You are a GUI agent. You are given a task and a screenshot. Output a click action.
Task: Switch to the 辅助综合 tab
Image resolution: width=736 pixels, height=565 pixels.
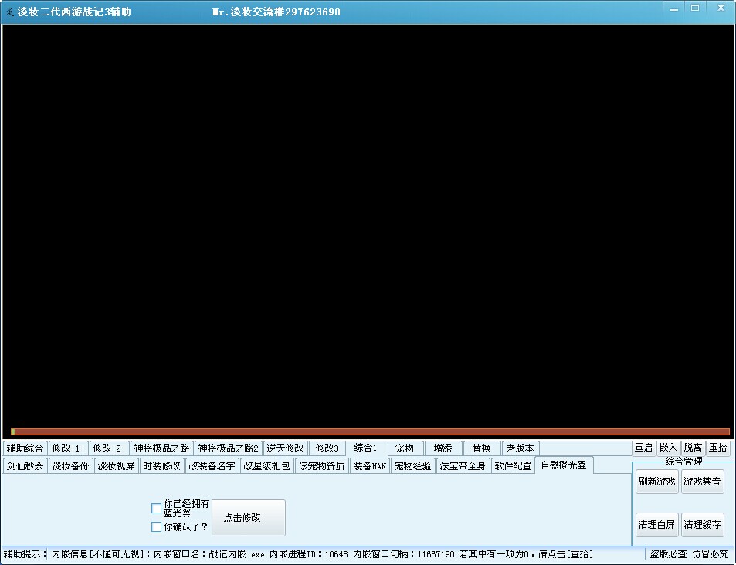[x=25, y=448]
